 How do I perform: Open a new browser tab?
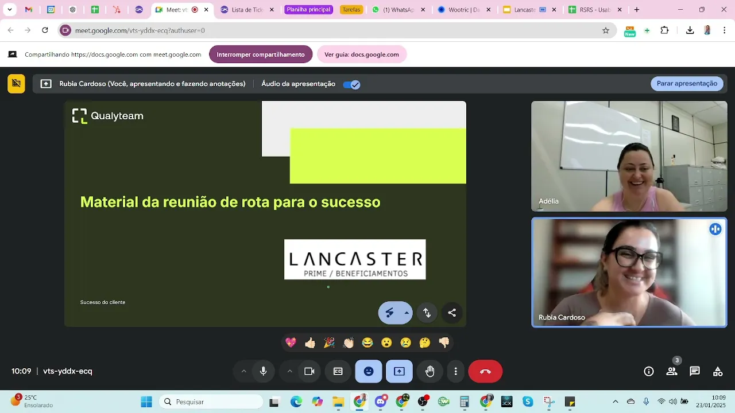tap(637, 10)
